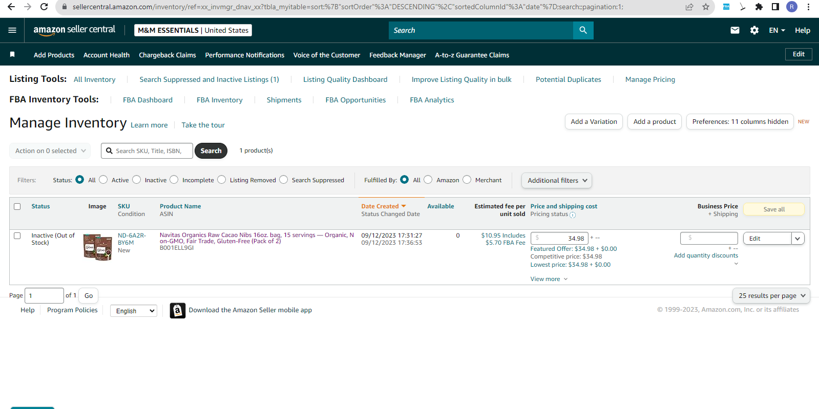Click the Business Price input field
The height and width of the screenshot is (409, 819).
click(709, 238)
